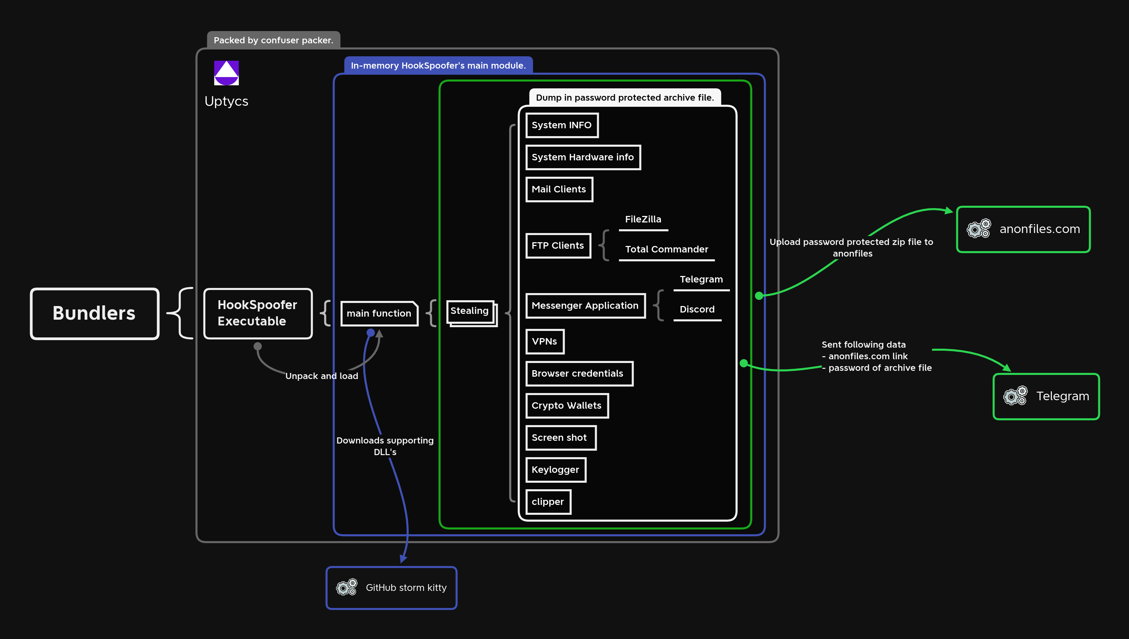Click the gears icon in Telegram box
This screenshot has height=639, width=1129.
(x=1015, y=396)
